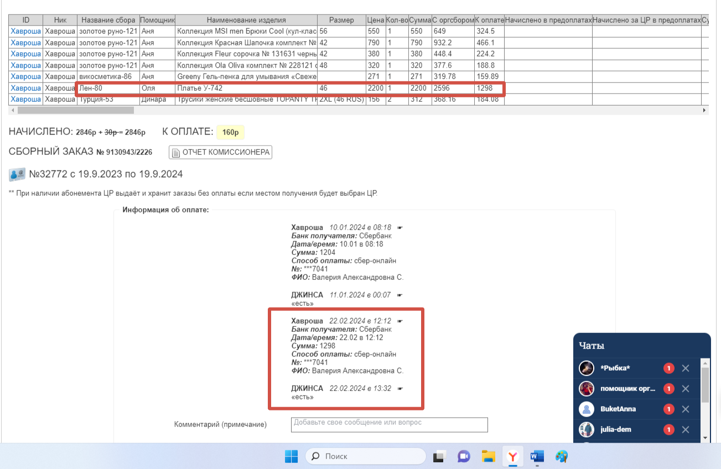Open File Explorer from the taskbar
The width and height of the screenshot is (721, 469).
[x=488, y=456]
